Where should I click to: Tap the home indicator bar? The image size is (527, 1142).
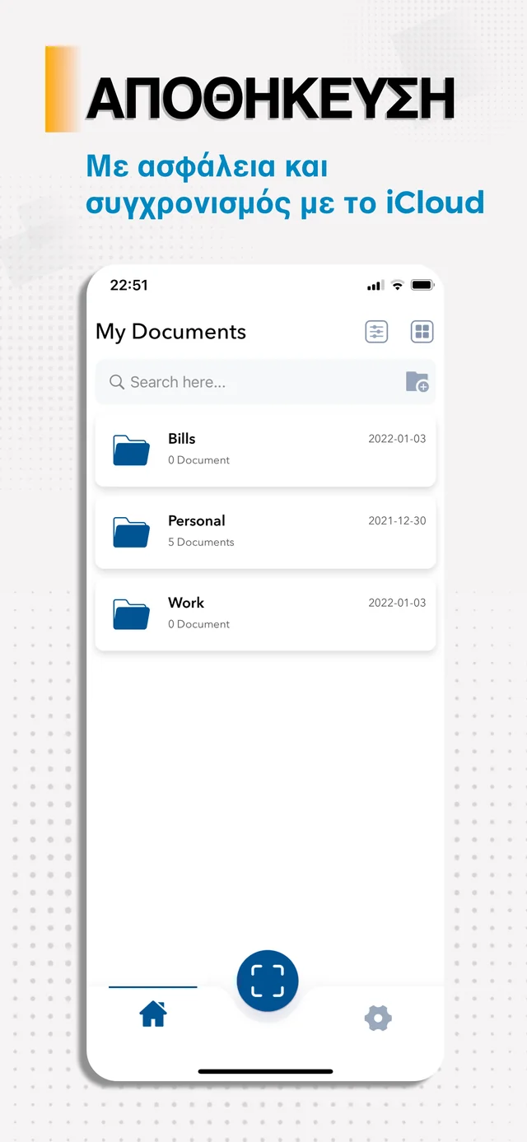(265, 1071)
